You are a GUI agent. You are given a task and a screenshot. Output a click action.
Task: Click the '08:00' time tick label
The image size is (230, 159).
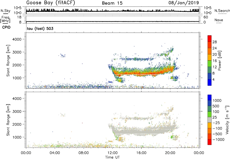click(84, 153)
